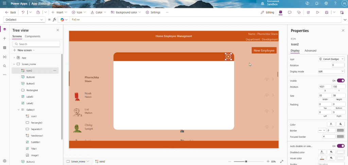Open the Icon dropdown showing Cancel (badge)
Screen dimensions: 348x165
pyautogui.click(x=331, y=59)
